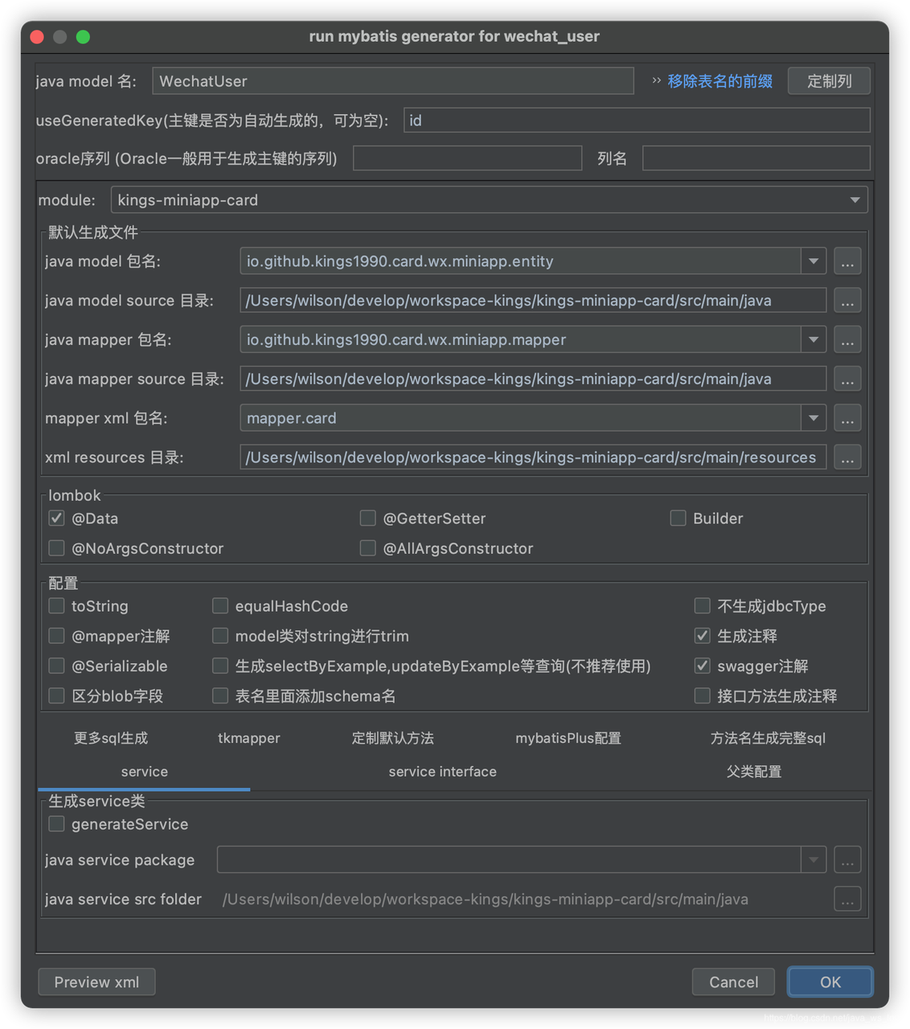Switch to the mybatisPlus配置 tab
The height and width of the screenshot is (1029, 910).
click(568, 738)
